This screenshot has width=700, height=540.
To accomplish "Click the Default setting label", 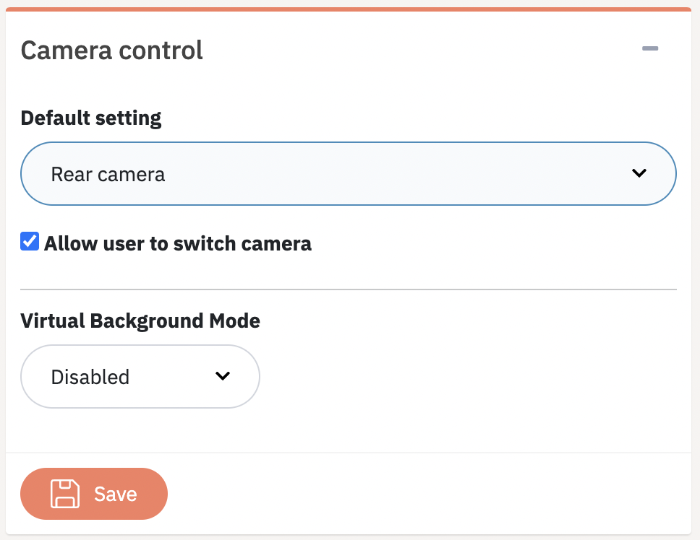I will click(x=91, y=118).
